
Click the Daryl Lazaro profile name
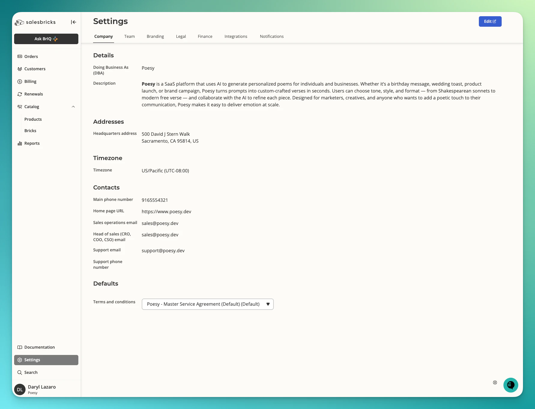pyautogui.click(x=42, y=387)
